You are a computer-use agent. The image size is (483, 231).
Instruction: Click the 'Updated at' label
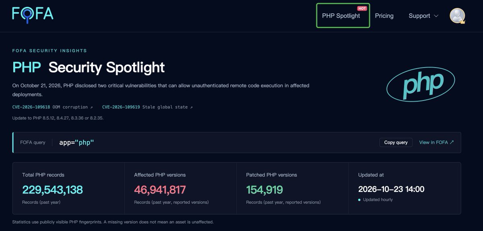pyautogui.click(x=371, y=175)
